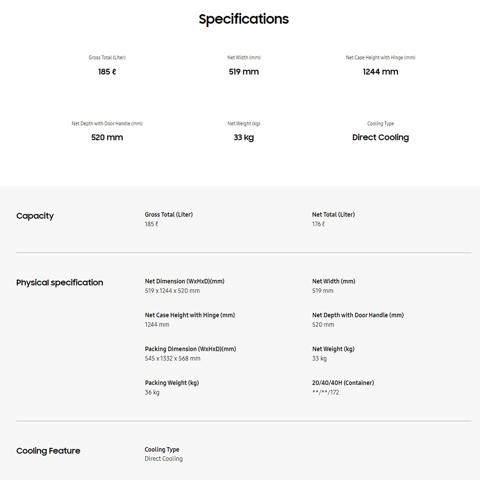Click the Cooling Feature section heading
The image size is (480, 480).
[48, 451]
